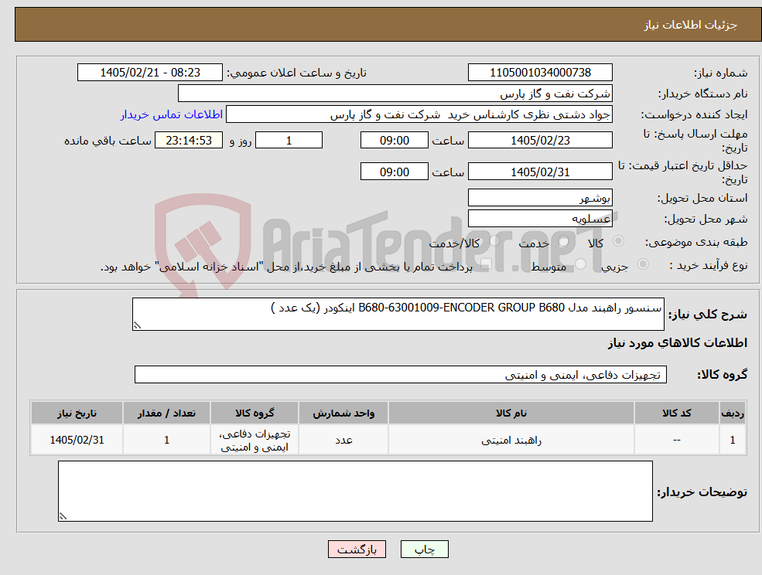Click the price validity date 1405/02/31 field
This screenshot has height=575, width=762.
click(x=540, y=172)
